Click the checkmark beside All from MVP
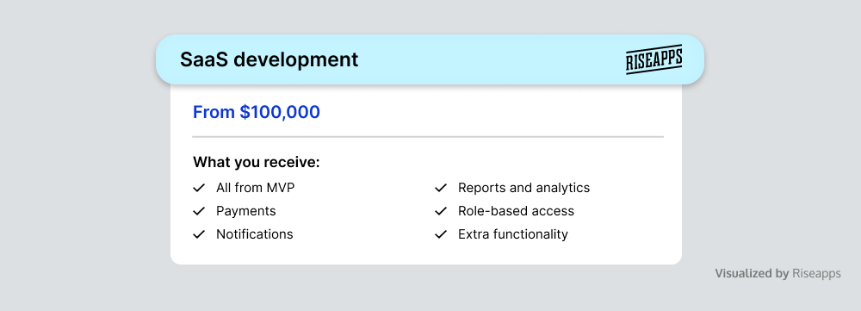 tap(199, 188)
